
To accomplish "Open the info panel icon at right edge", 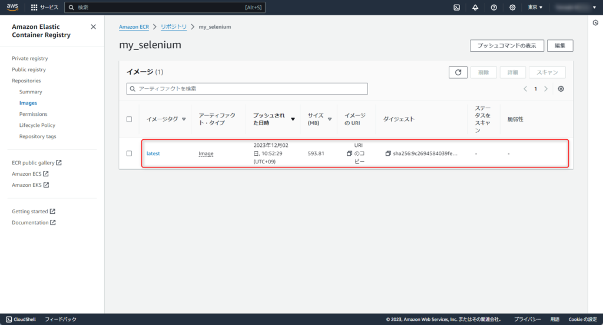I will 595,23.
